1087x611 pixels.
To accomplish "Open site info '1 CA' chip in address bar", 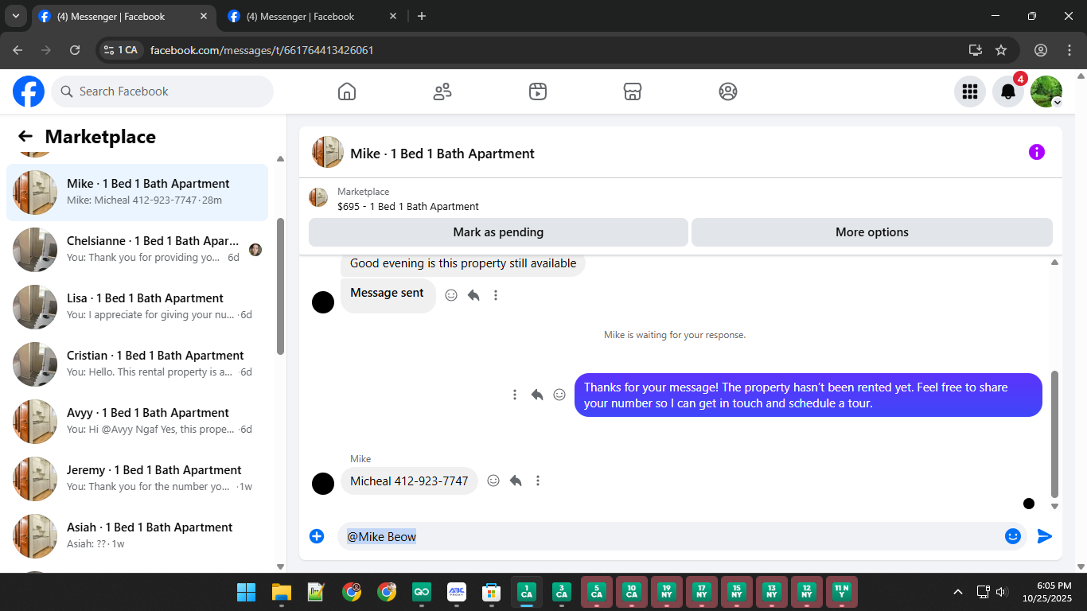I will click(120, 50).
